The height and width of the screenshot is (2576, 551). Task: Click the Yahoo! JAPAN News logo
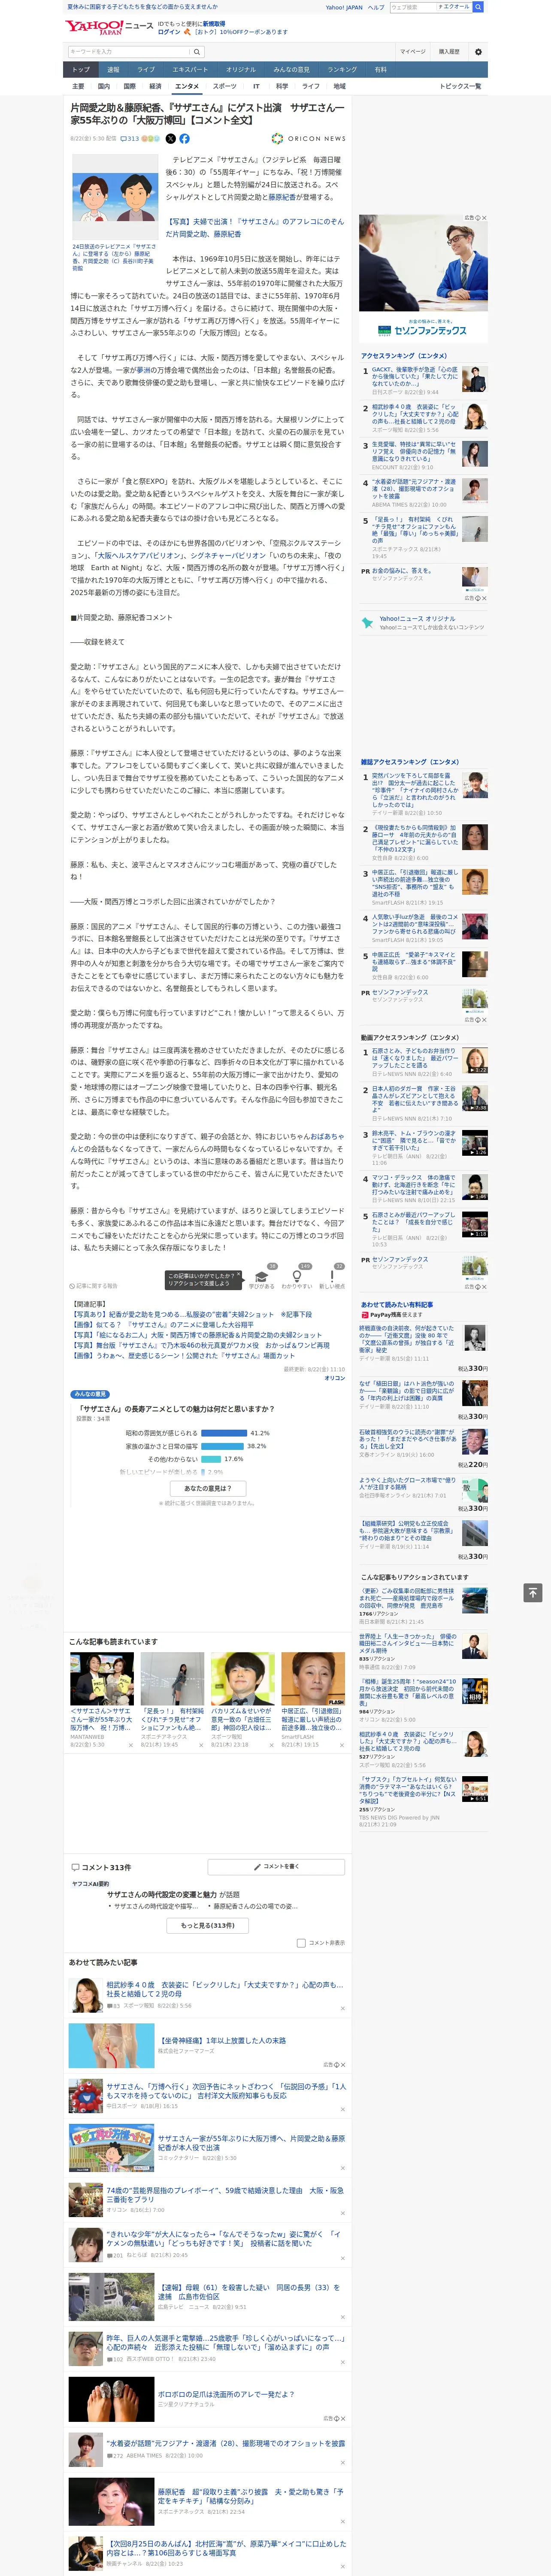click(109, 27)
